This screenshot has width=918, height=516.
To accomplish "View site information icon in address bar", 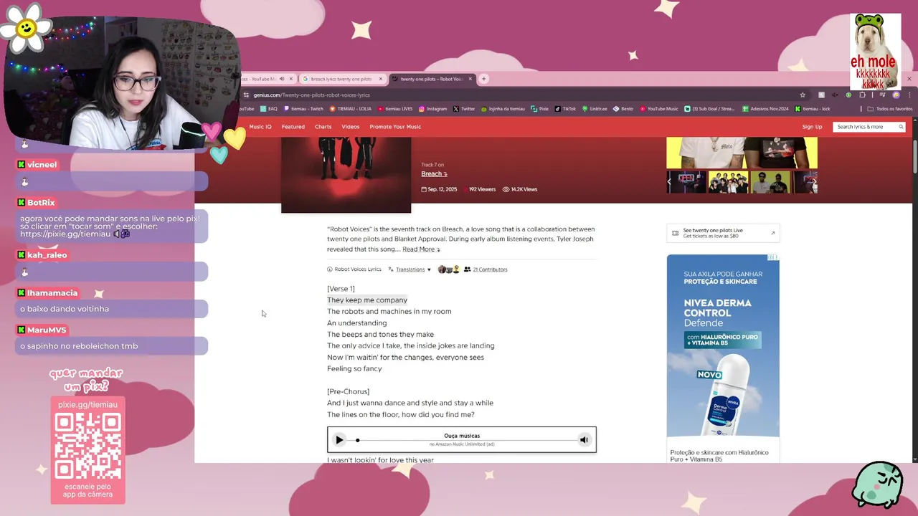I will tap(247, 95).
